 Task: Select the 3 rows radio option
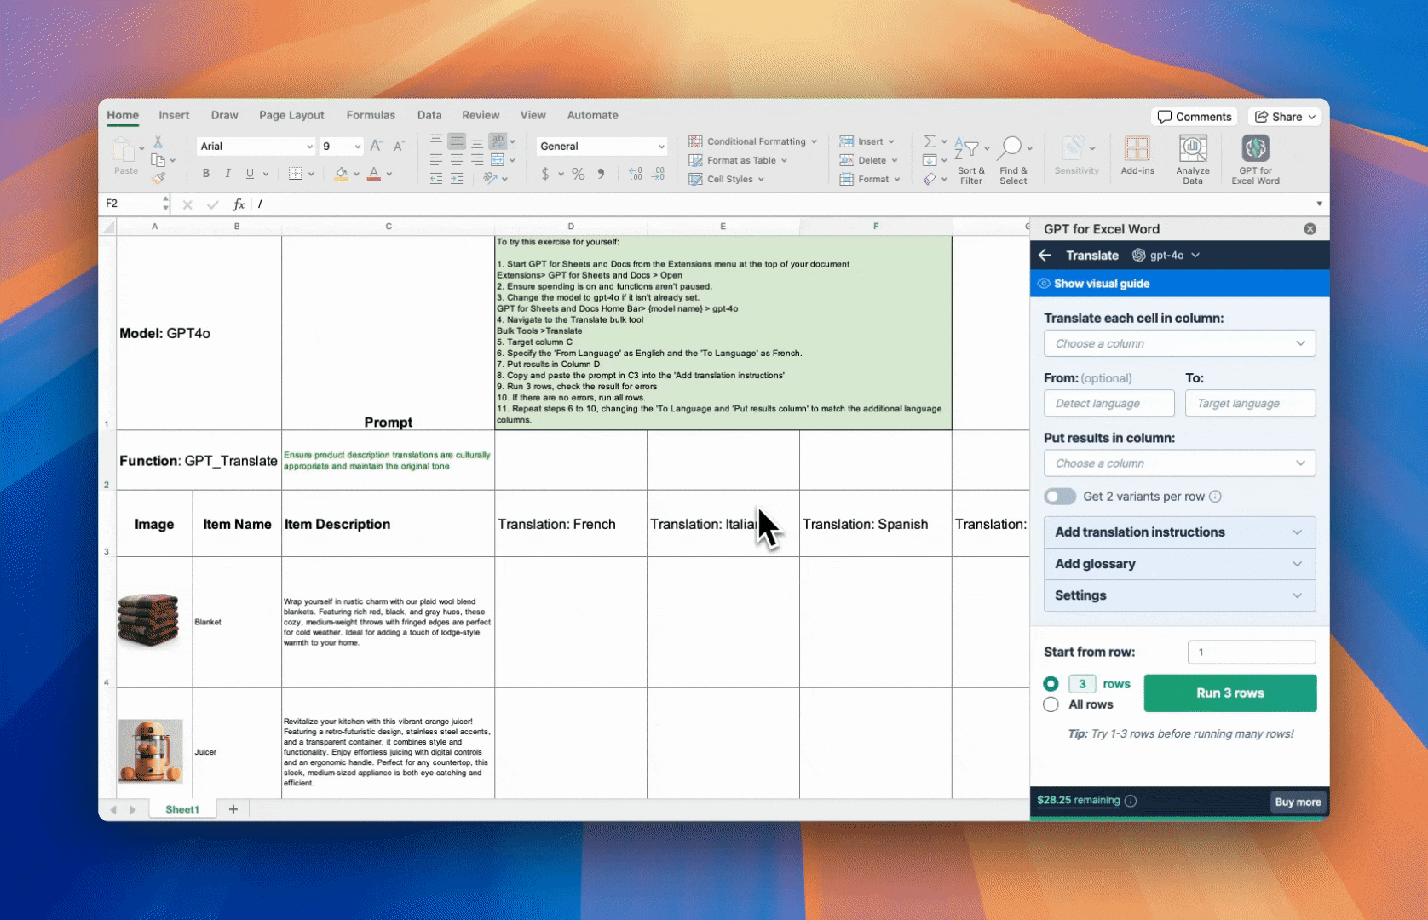coord(1051,684)
